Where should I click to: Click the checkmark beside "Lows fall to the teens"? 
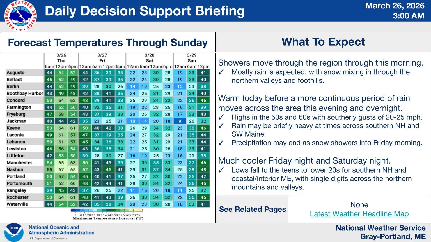(x=221, y=170)
